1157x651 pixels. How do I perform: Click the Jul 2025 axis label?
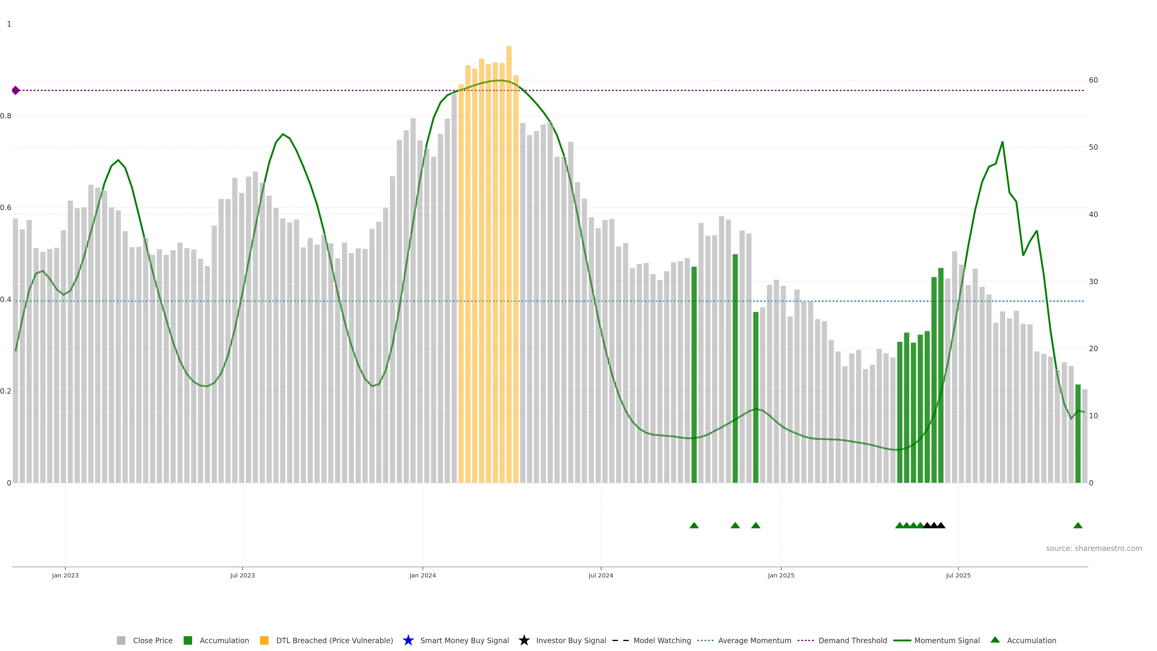[x=958, y=575]
